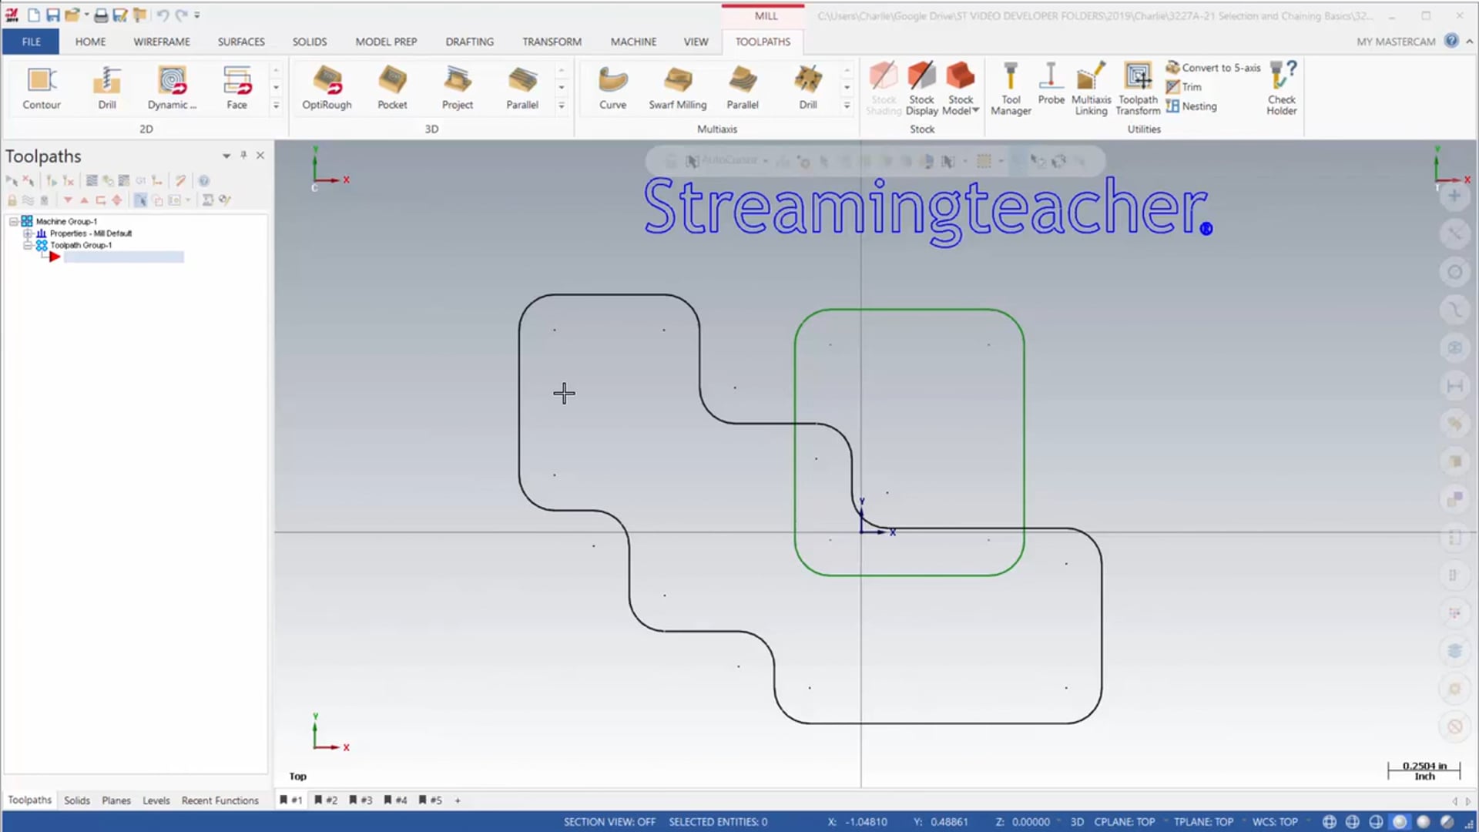Collapse the Toolpath Group-1 node
Viewport: 1479px width, 832px height.
(28, 245)
